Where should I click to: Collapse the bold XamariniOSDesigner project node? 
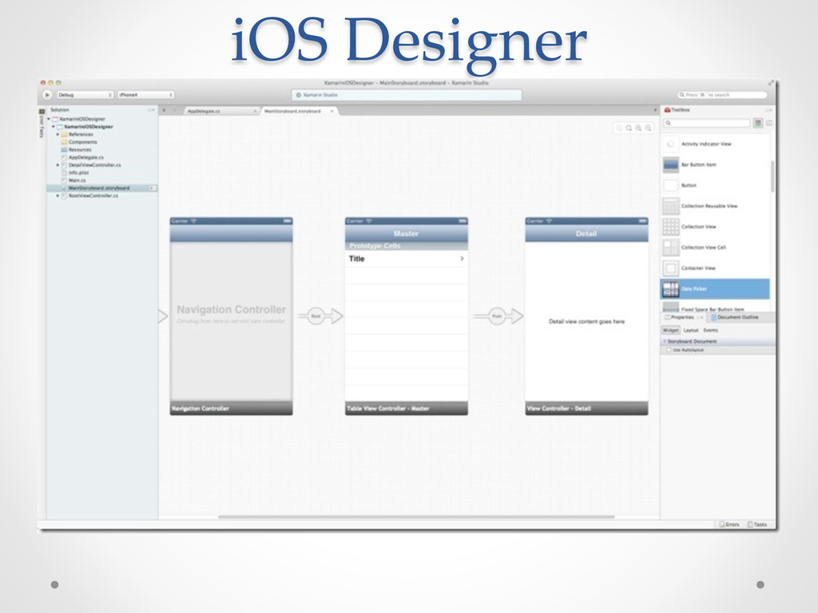coord(54,127)
